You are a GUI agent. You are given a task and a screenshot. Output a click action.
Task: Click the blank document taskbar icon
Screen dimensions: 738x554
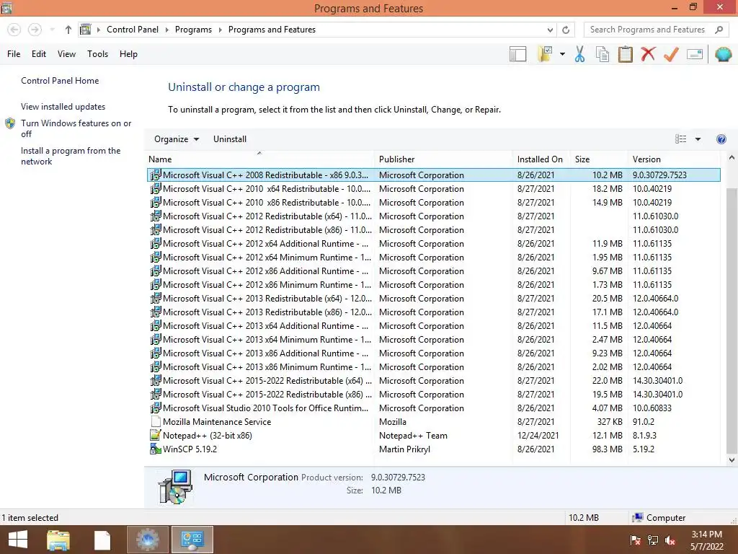pyautogui.click(x=102, y=540)
